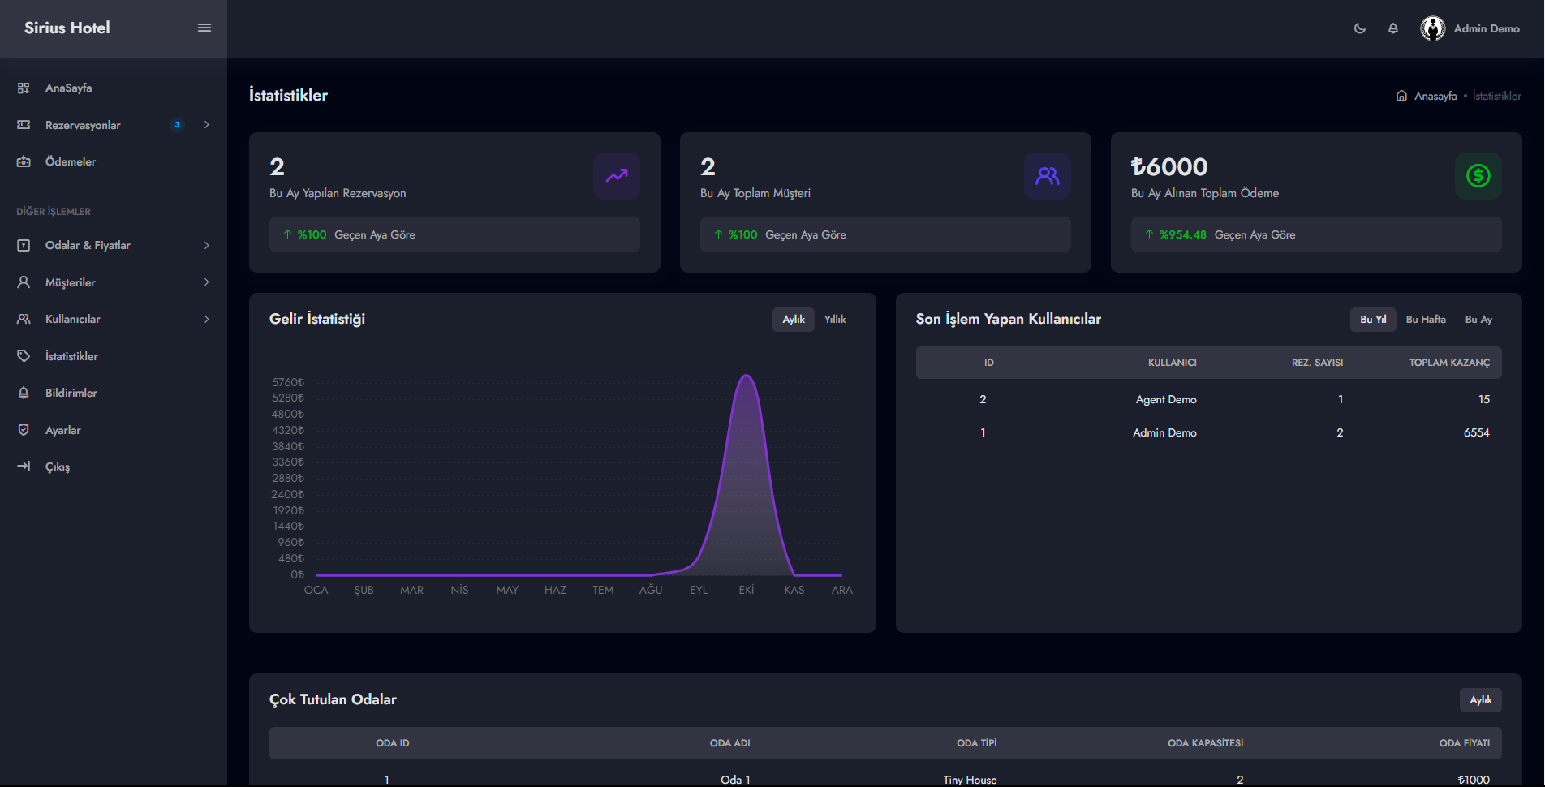The image size is (1545, 787).
Task: Click the Admin Demo avatar picture
Action: click(1433, 28)
